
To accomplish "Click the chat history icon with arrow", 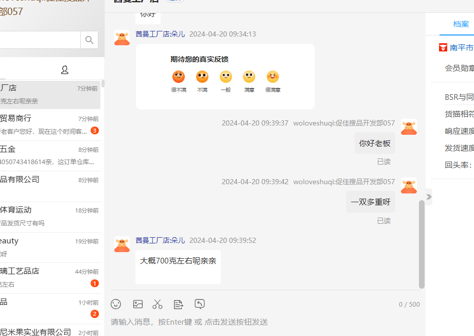I will (x=200, y=304).
